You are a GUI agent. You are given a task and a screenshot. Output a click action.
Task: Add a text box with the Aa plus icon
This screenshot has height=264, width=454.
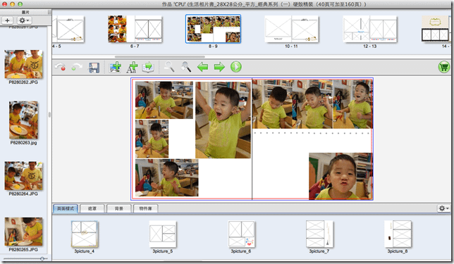pos(132,67)
